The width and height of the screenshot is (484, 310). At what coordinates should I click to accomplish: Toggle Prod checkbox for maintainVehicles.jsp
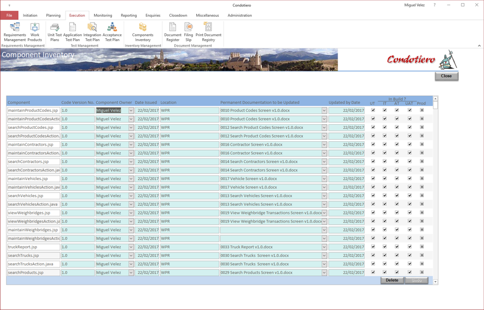[x=422, y=178]
